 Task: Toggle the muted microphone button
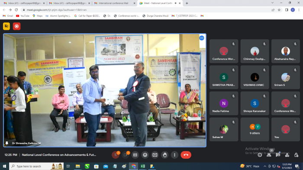116,155
